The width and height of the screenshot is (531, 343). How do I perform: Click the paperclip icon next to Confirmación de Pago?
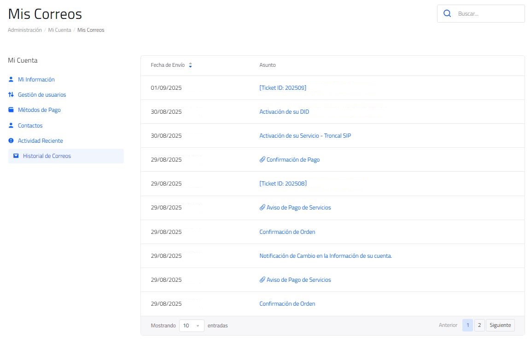coord(262,159)
